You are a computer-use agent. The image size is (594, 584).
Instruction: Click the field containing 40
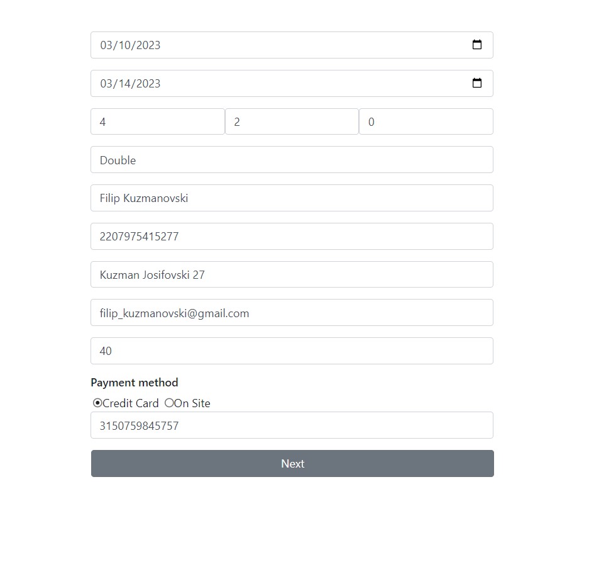(x=292, y=351)
